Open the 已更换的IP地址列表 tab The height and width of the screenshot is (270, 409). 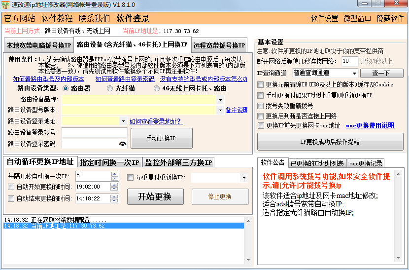pyautogui.click(x=317, y=163)
